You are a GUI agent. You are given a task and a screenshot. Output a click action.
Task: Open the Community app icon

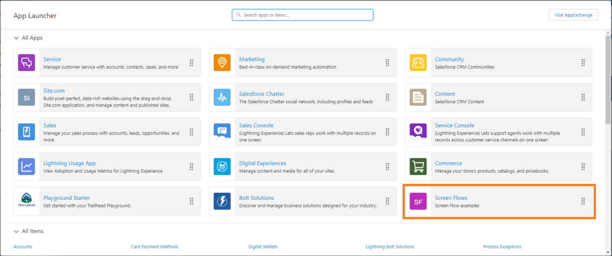point(418,63)
